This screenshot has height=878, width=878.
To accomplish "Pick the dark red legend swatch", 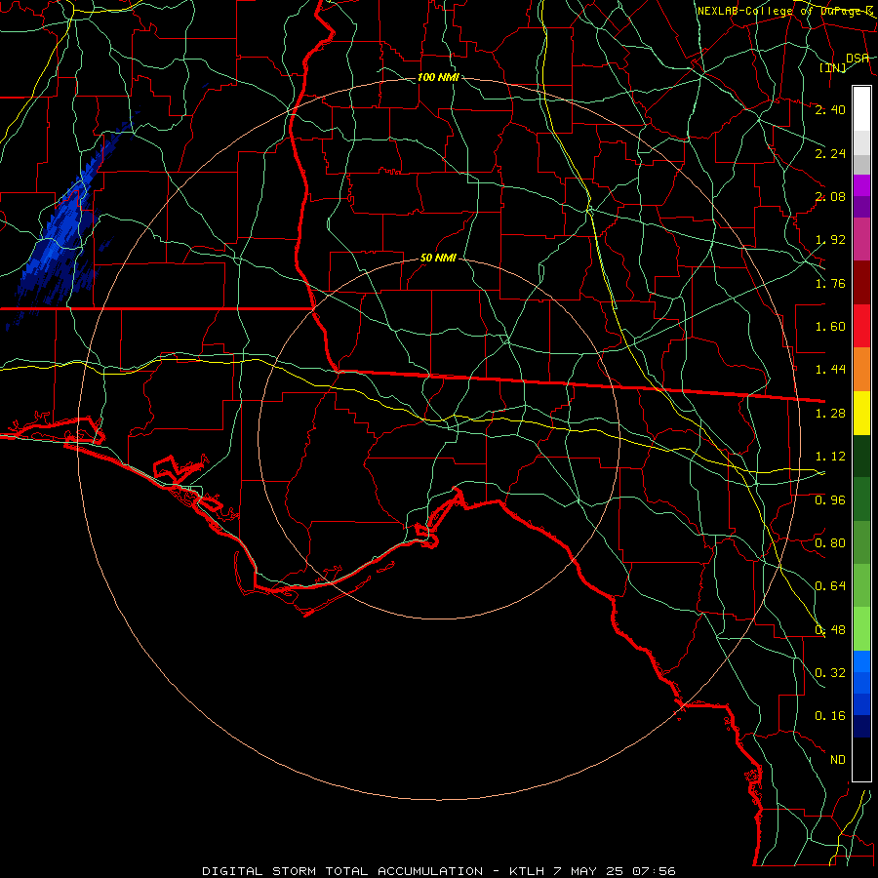I will pos(861,283).
